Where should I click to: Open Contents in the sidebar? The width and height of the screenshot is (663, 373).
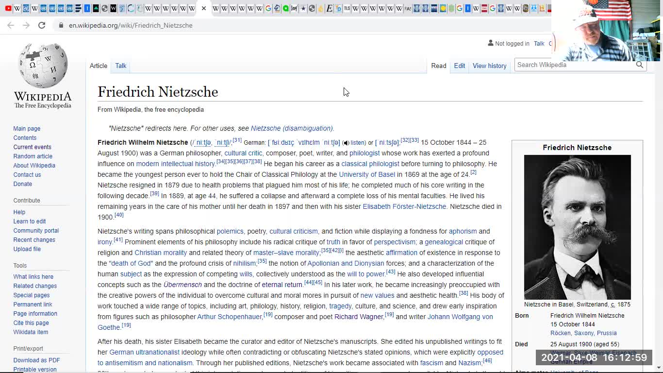coord(25,138)
